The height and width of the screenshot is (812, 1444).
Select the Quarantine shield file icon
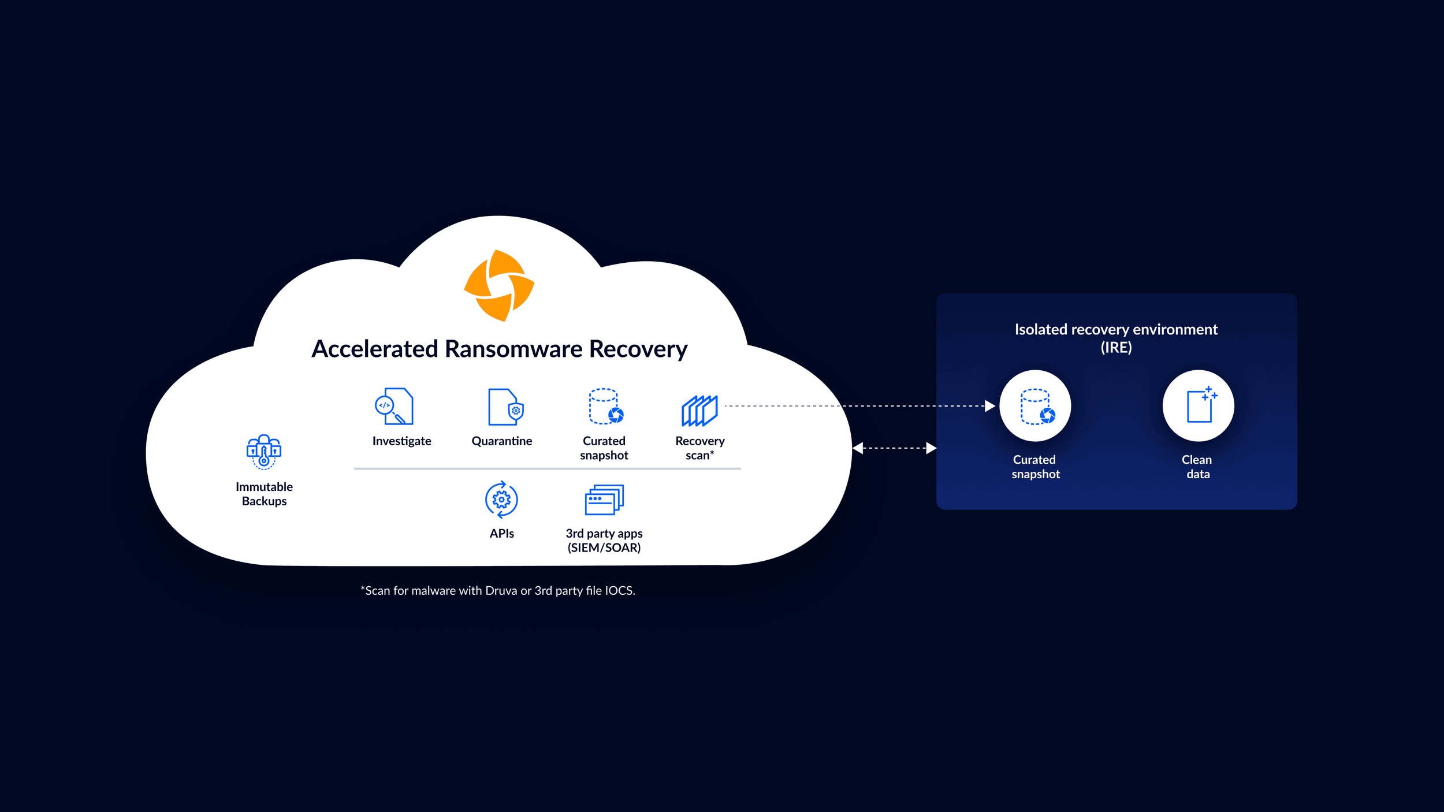[x=505, y=407]
